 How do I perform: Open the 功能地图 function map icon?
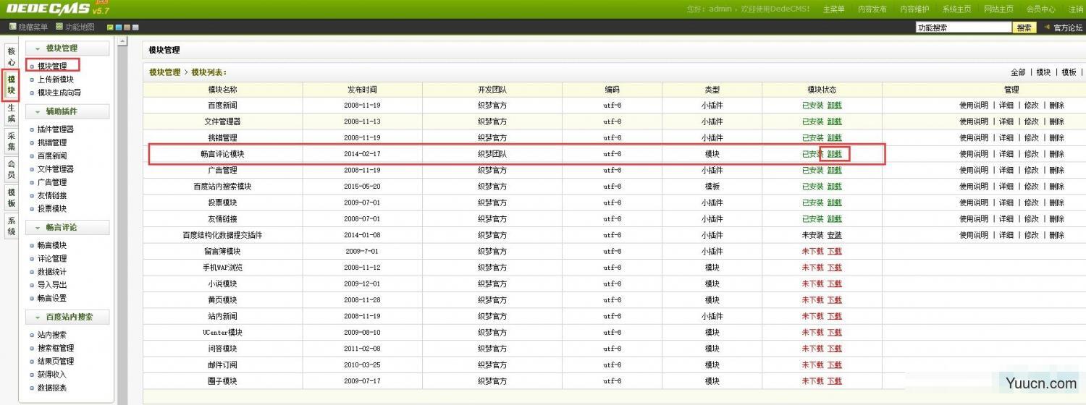click(x=59, y=27)
